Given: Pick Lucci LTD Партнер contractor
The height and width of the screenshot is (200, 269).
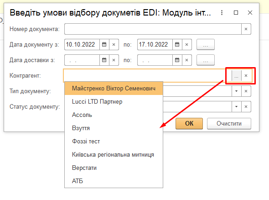Looking at the screenshot, I should [x=114, y=101].
